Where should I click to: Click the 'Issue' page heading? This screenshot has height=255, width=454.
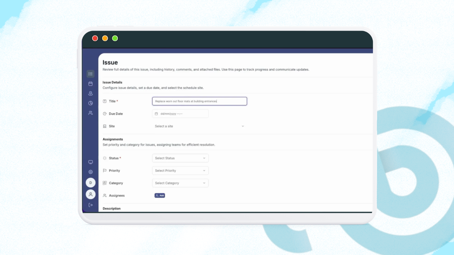pos(110,62)
